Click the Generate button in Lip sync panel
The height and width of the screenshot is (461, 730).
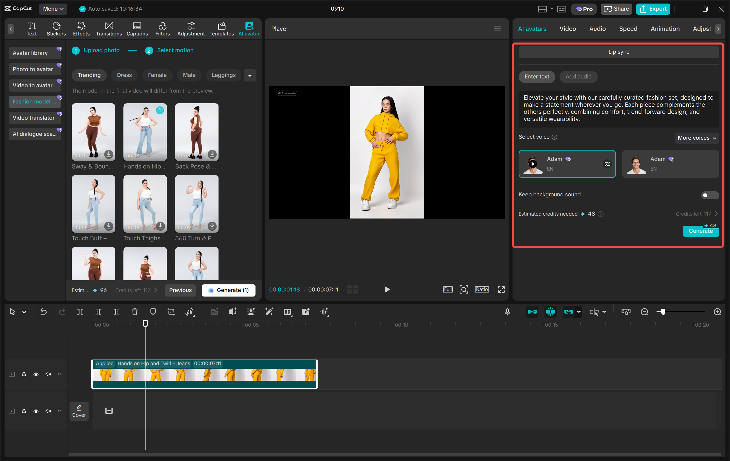701,231
